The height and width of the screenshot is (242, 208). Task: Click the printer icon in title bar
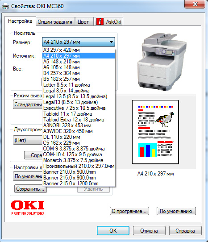pyautogui.click(x=5, y=6)
